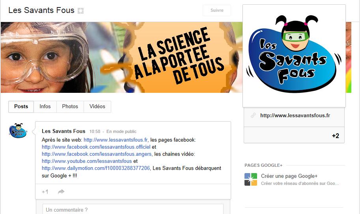
Task: Click the link icon beside the website URL
Action: [253, 116]
